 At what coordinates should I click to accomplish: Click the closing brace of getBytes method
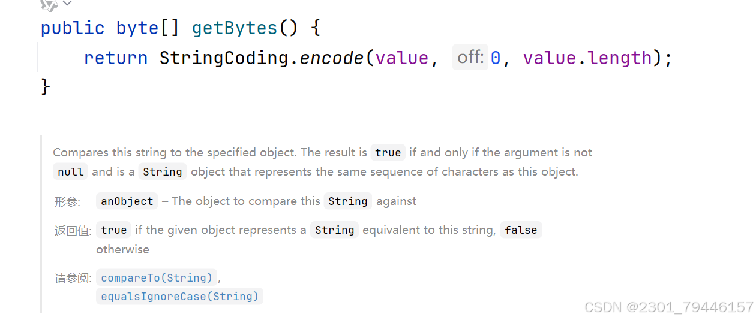[x=46, y=86]
